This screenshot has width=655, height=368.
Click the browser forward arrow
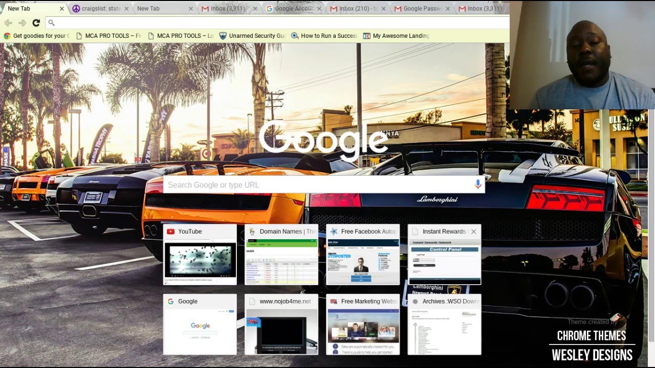pyautogui.click(x=22, y=22)
